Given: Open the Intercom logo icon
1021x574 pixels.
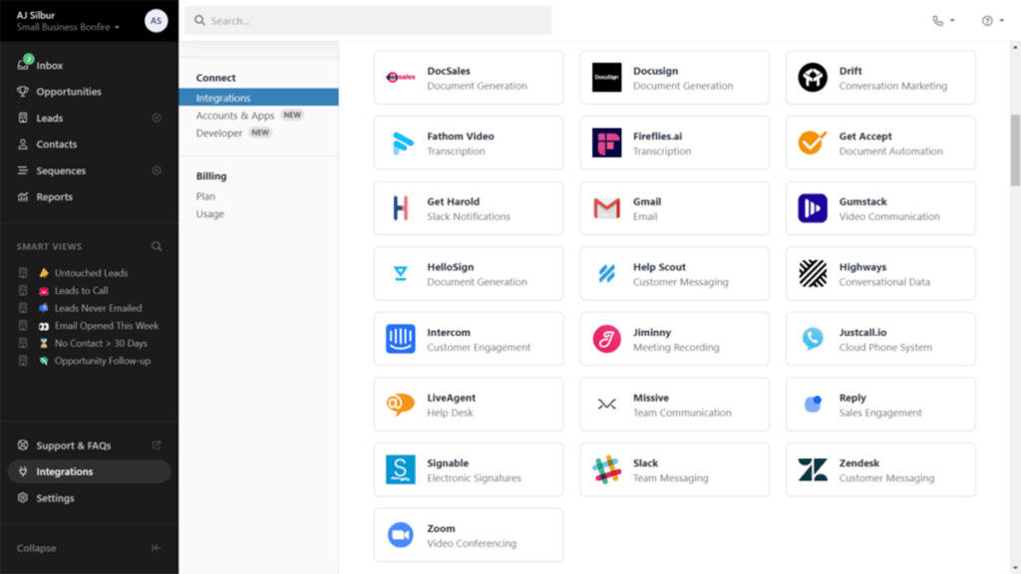Looking at the screenshot, I should click(401, 339).
